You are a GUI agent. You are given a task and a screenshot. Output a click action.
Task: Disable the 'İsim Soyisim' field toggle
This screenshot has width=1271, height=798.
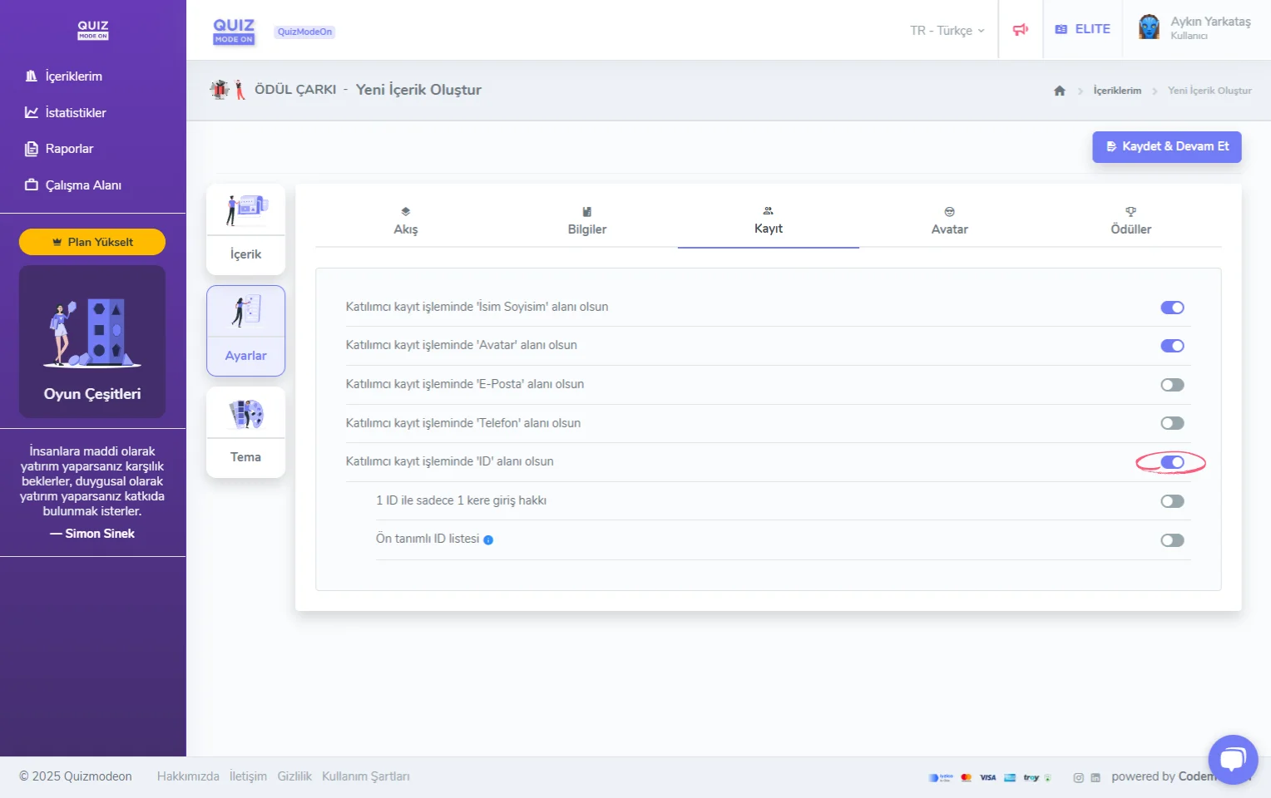click(x=1172, y=308)
